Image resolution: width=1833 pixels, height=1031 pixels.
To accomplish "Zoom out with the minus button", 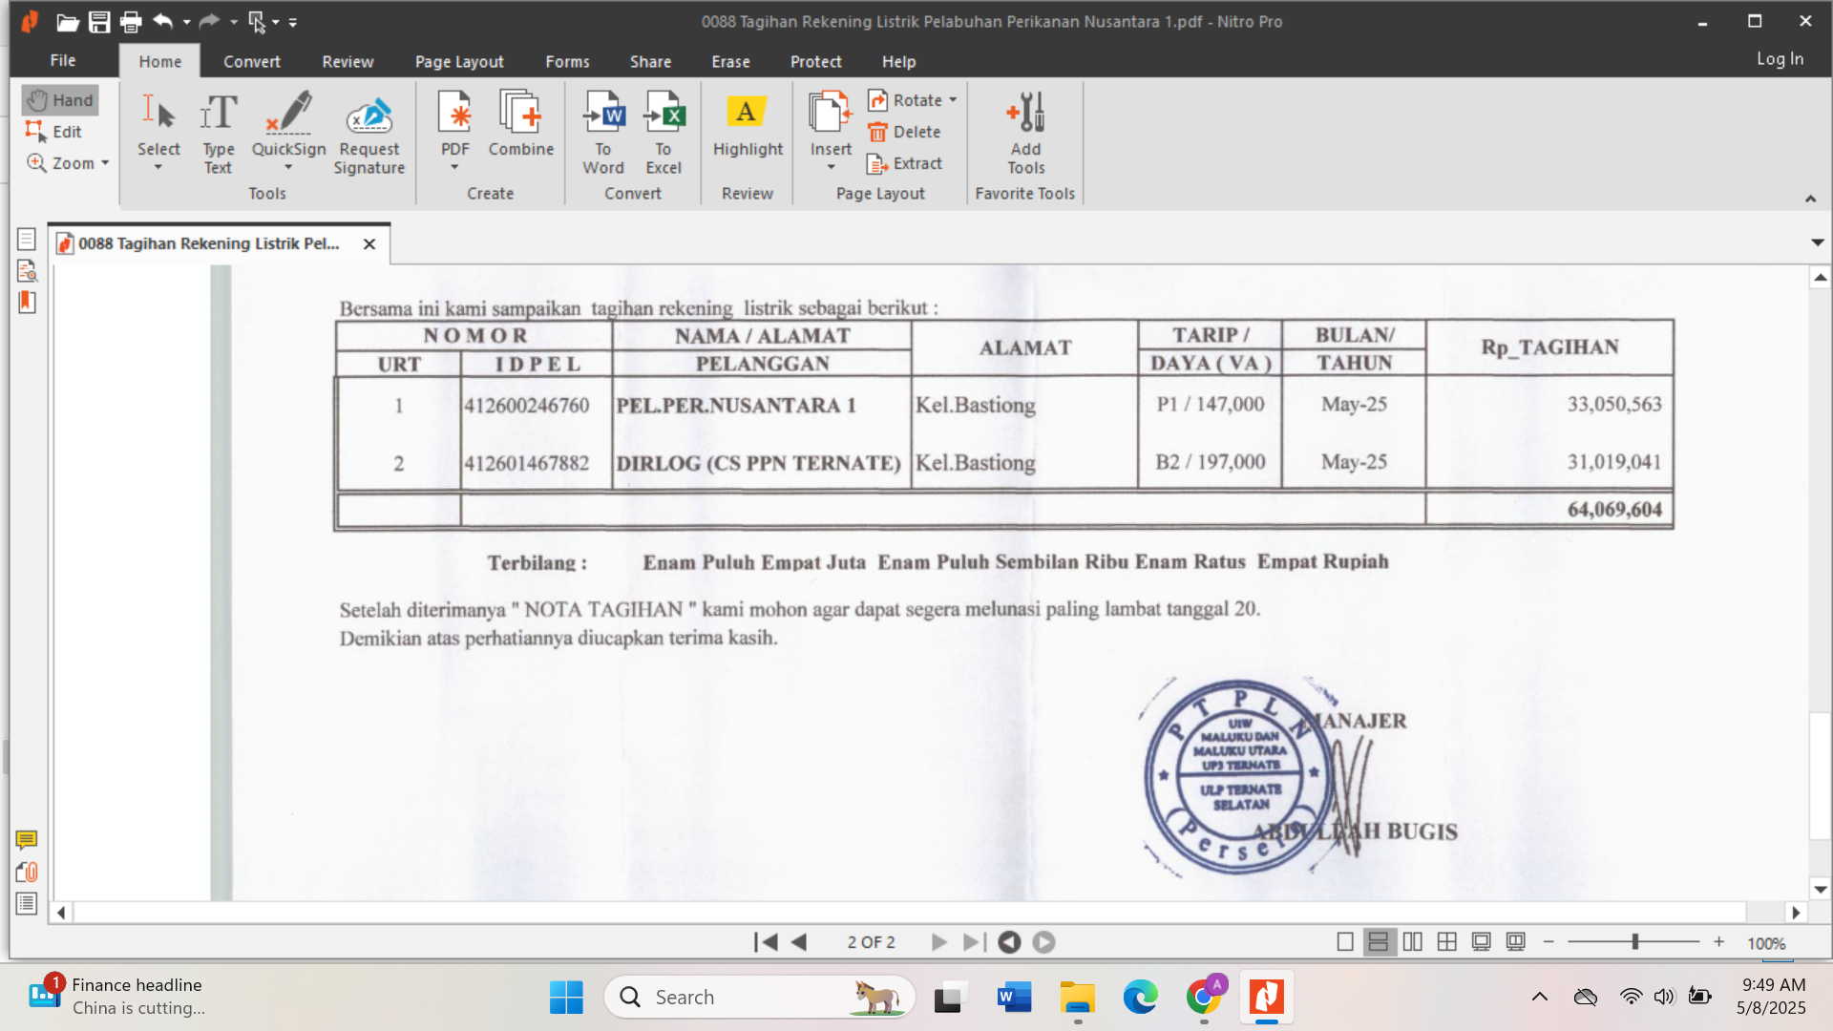I will point(1549,942).
